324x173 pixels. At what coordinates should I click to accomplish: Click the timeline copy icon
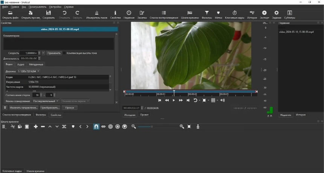click(x=20, y=127)
